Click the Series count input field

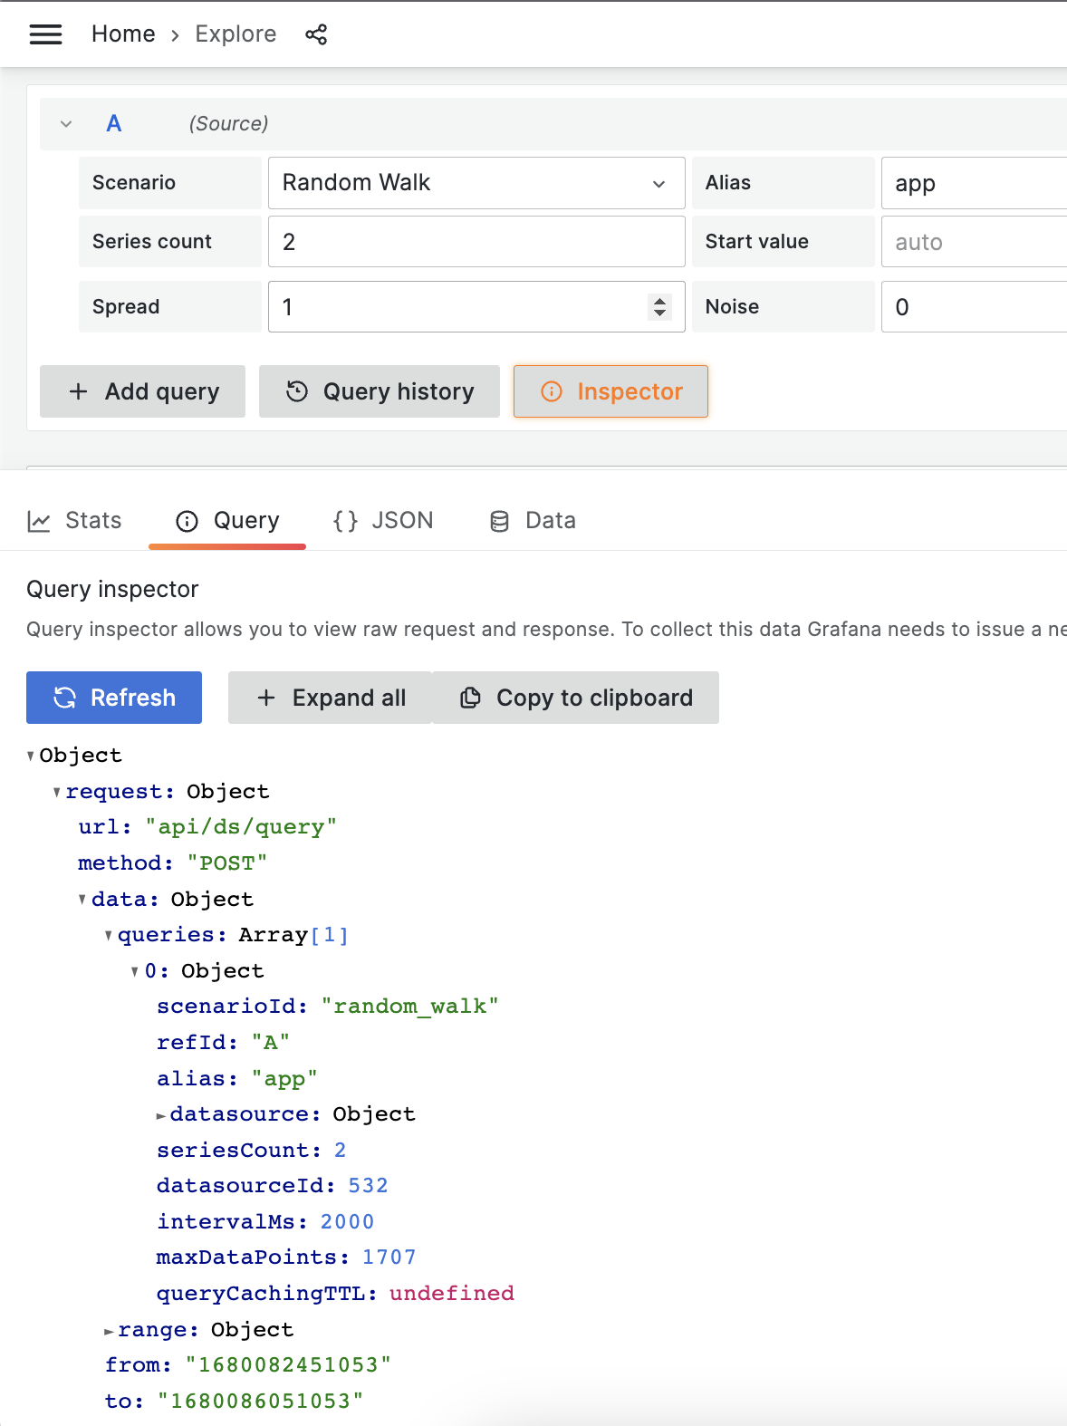[x=476, y=242]
